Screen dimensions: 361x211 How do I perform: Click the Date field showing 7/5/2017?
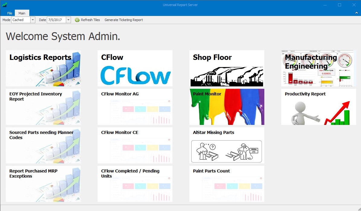click(56, 20)
